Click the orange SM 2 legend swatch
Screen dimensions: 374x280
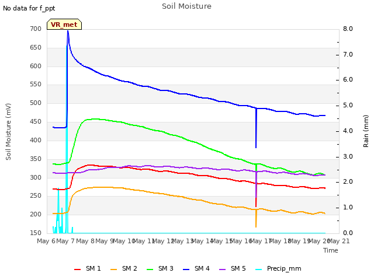coord(114,269)
